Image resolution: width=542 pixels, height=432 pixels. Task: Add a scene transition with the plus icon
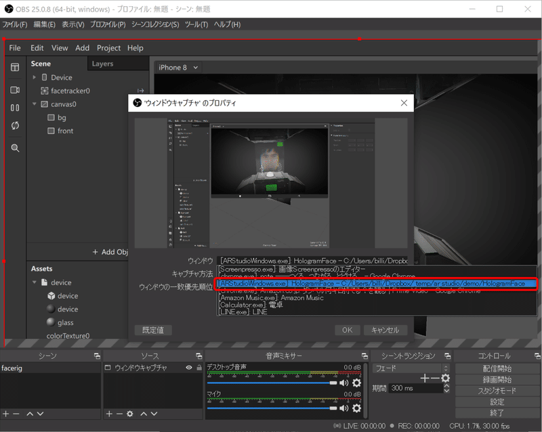425,379
